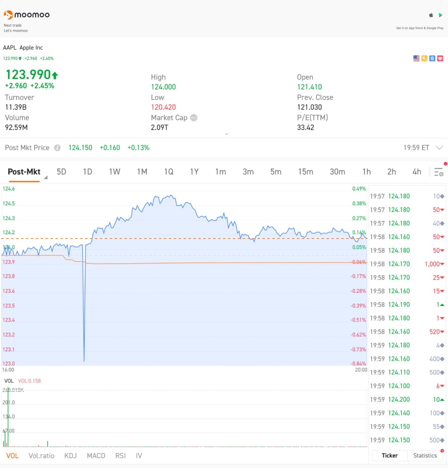
Task: Select the 1h interval
Action: coord(367,172)
